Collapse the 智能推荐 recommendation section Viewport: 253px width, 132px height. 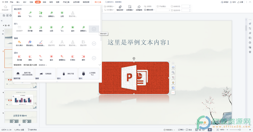pyautogui.click(x=100, y=65)
